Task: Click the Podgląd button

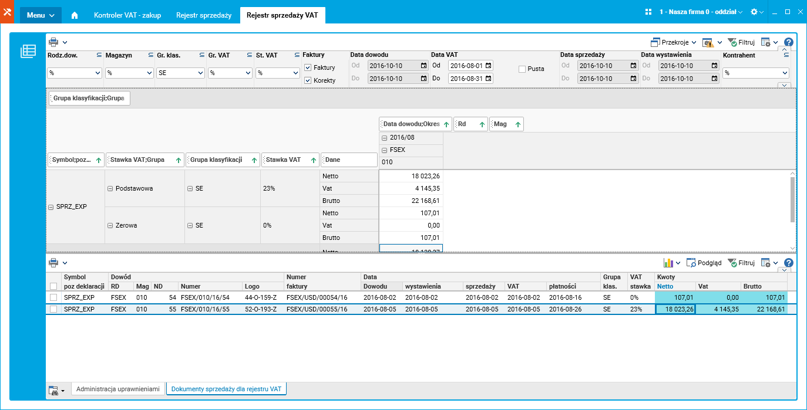Action: point(703,263)
